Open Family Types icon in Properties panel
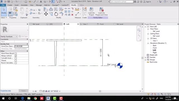This screenshot has width=179, height=101. (x=15, y=14)
